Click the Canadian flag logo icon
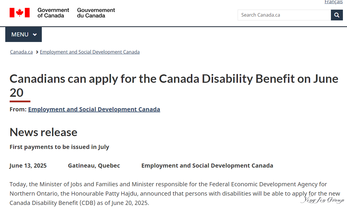The width and height of the screenshot is (347, 209). (x=20, y=13)
